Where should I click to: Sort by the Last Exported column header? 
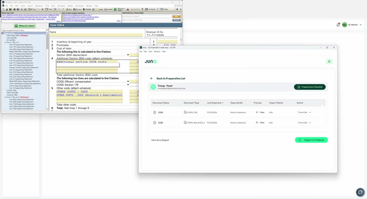215,103
